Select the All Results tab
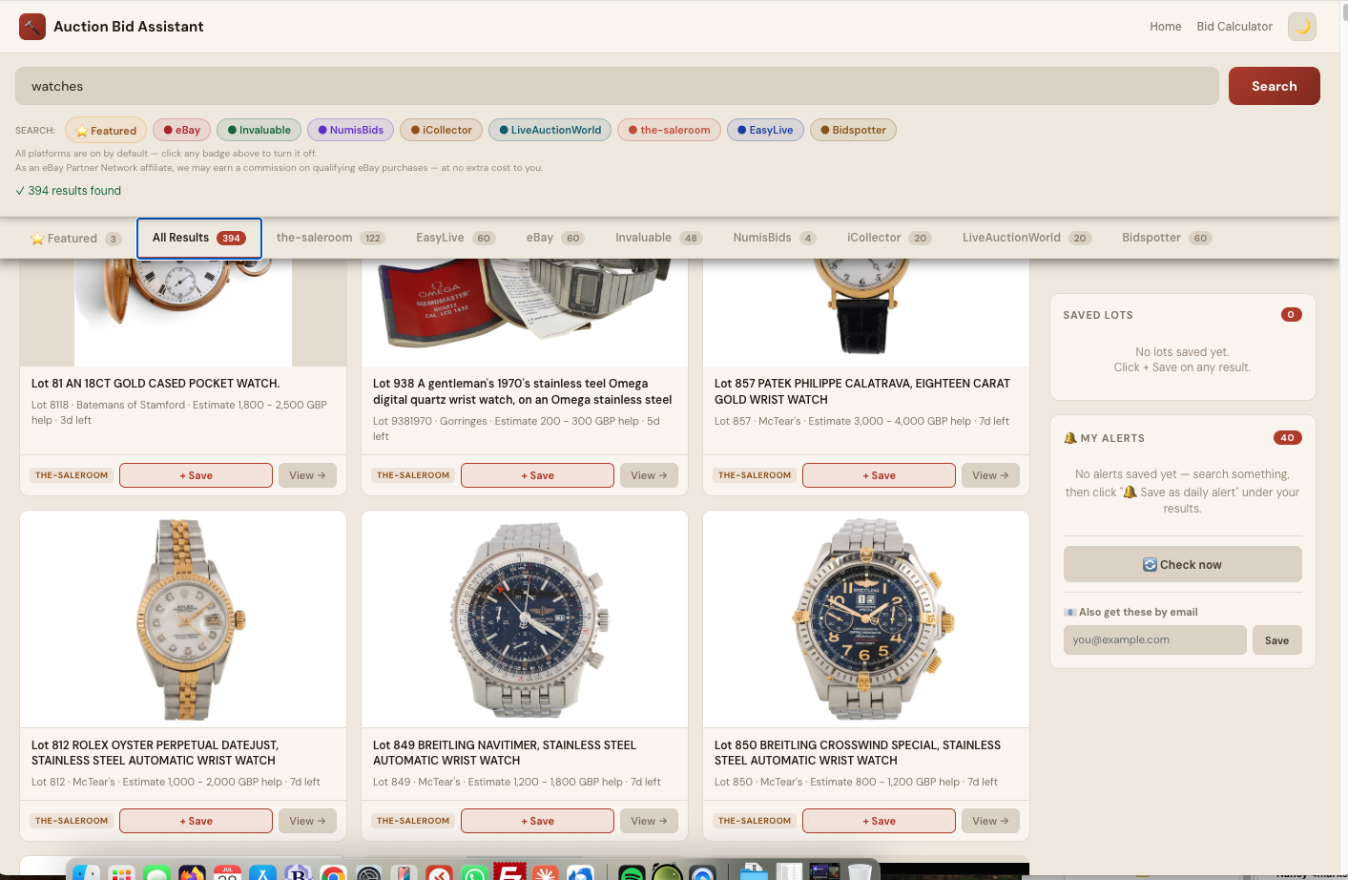 (199, 238)
